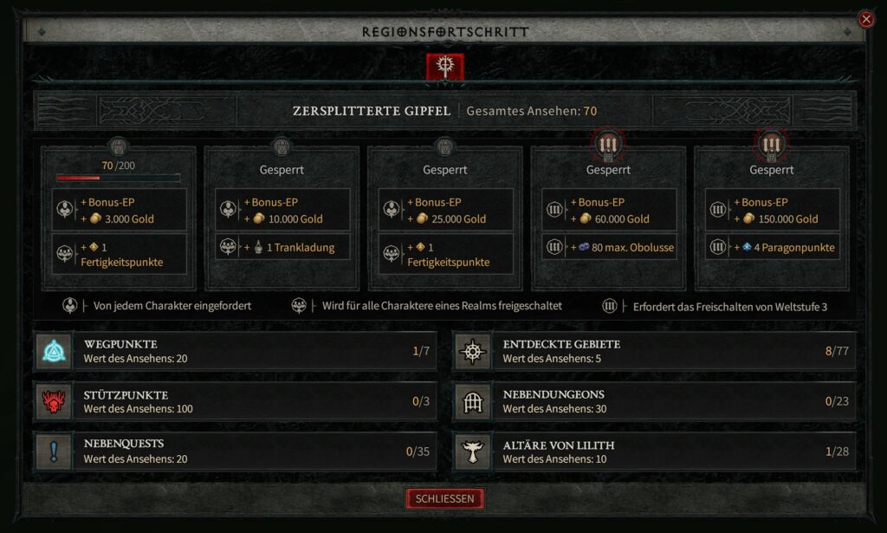Image resolution: width=887 pixels, height=533 pixels.
Task: Select the Nebendungeons gate icon
Action: [473, 402]
